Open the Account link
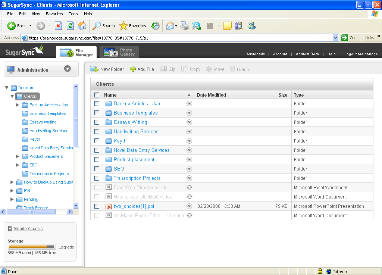This screenshot has width=382, height=275. (280, 54)
